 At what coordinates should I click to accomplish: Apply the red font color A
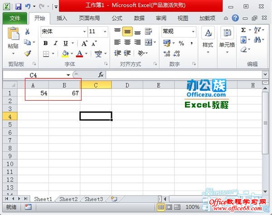coord(79,54)
